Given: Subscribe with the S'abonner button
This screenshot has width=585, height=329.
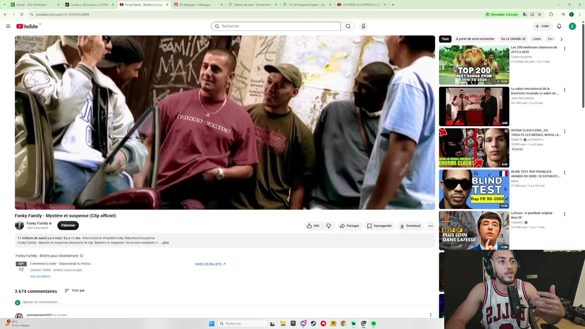Looking at the screenshot, I should click(x=68, y=225).
